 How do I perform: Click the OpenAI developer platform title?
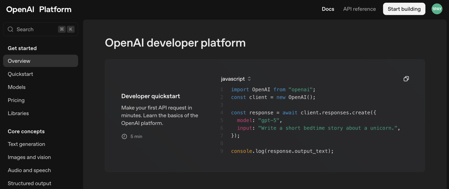pyautogui.click(x=175, y=43)
